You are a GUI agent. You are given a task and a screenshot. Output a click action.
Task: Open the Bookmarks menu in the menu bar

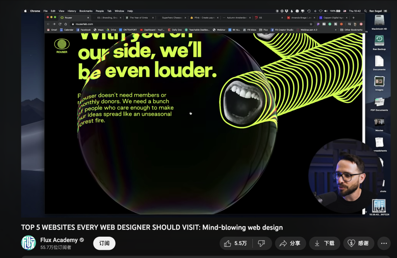[86, 11]
